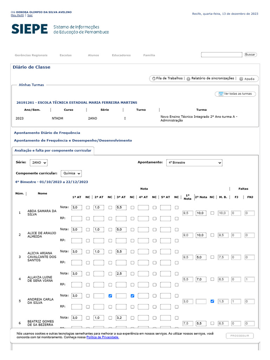Viewport: 270px width, 360px height.
Task: Click the SIEPE logo
Action: point(30,29)
